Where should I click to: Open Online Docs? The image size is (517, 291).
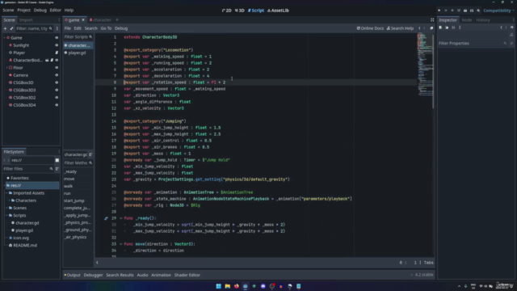(370, 28)
